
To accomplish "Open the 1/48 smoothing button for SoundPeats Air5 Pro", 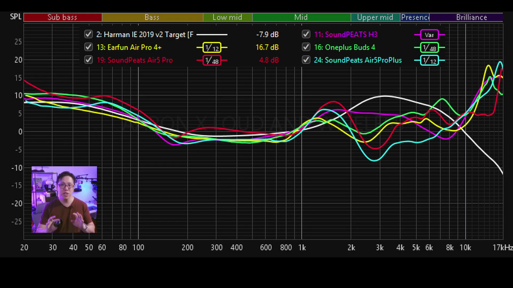I will [x=212, y=60].
